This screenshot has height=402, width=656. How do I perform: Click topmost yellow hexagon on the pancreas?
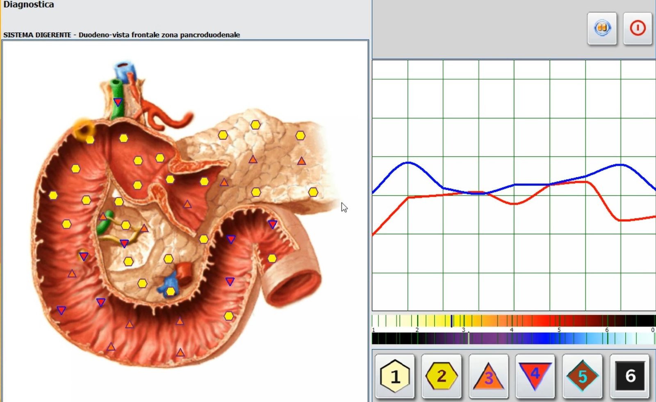tap(255, 125)
